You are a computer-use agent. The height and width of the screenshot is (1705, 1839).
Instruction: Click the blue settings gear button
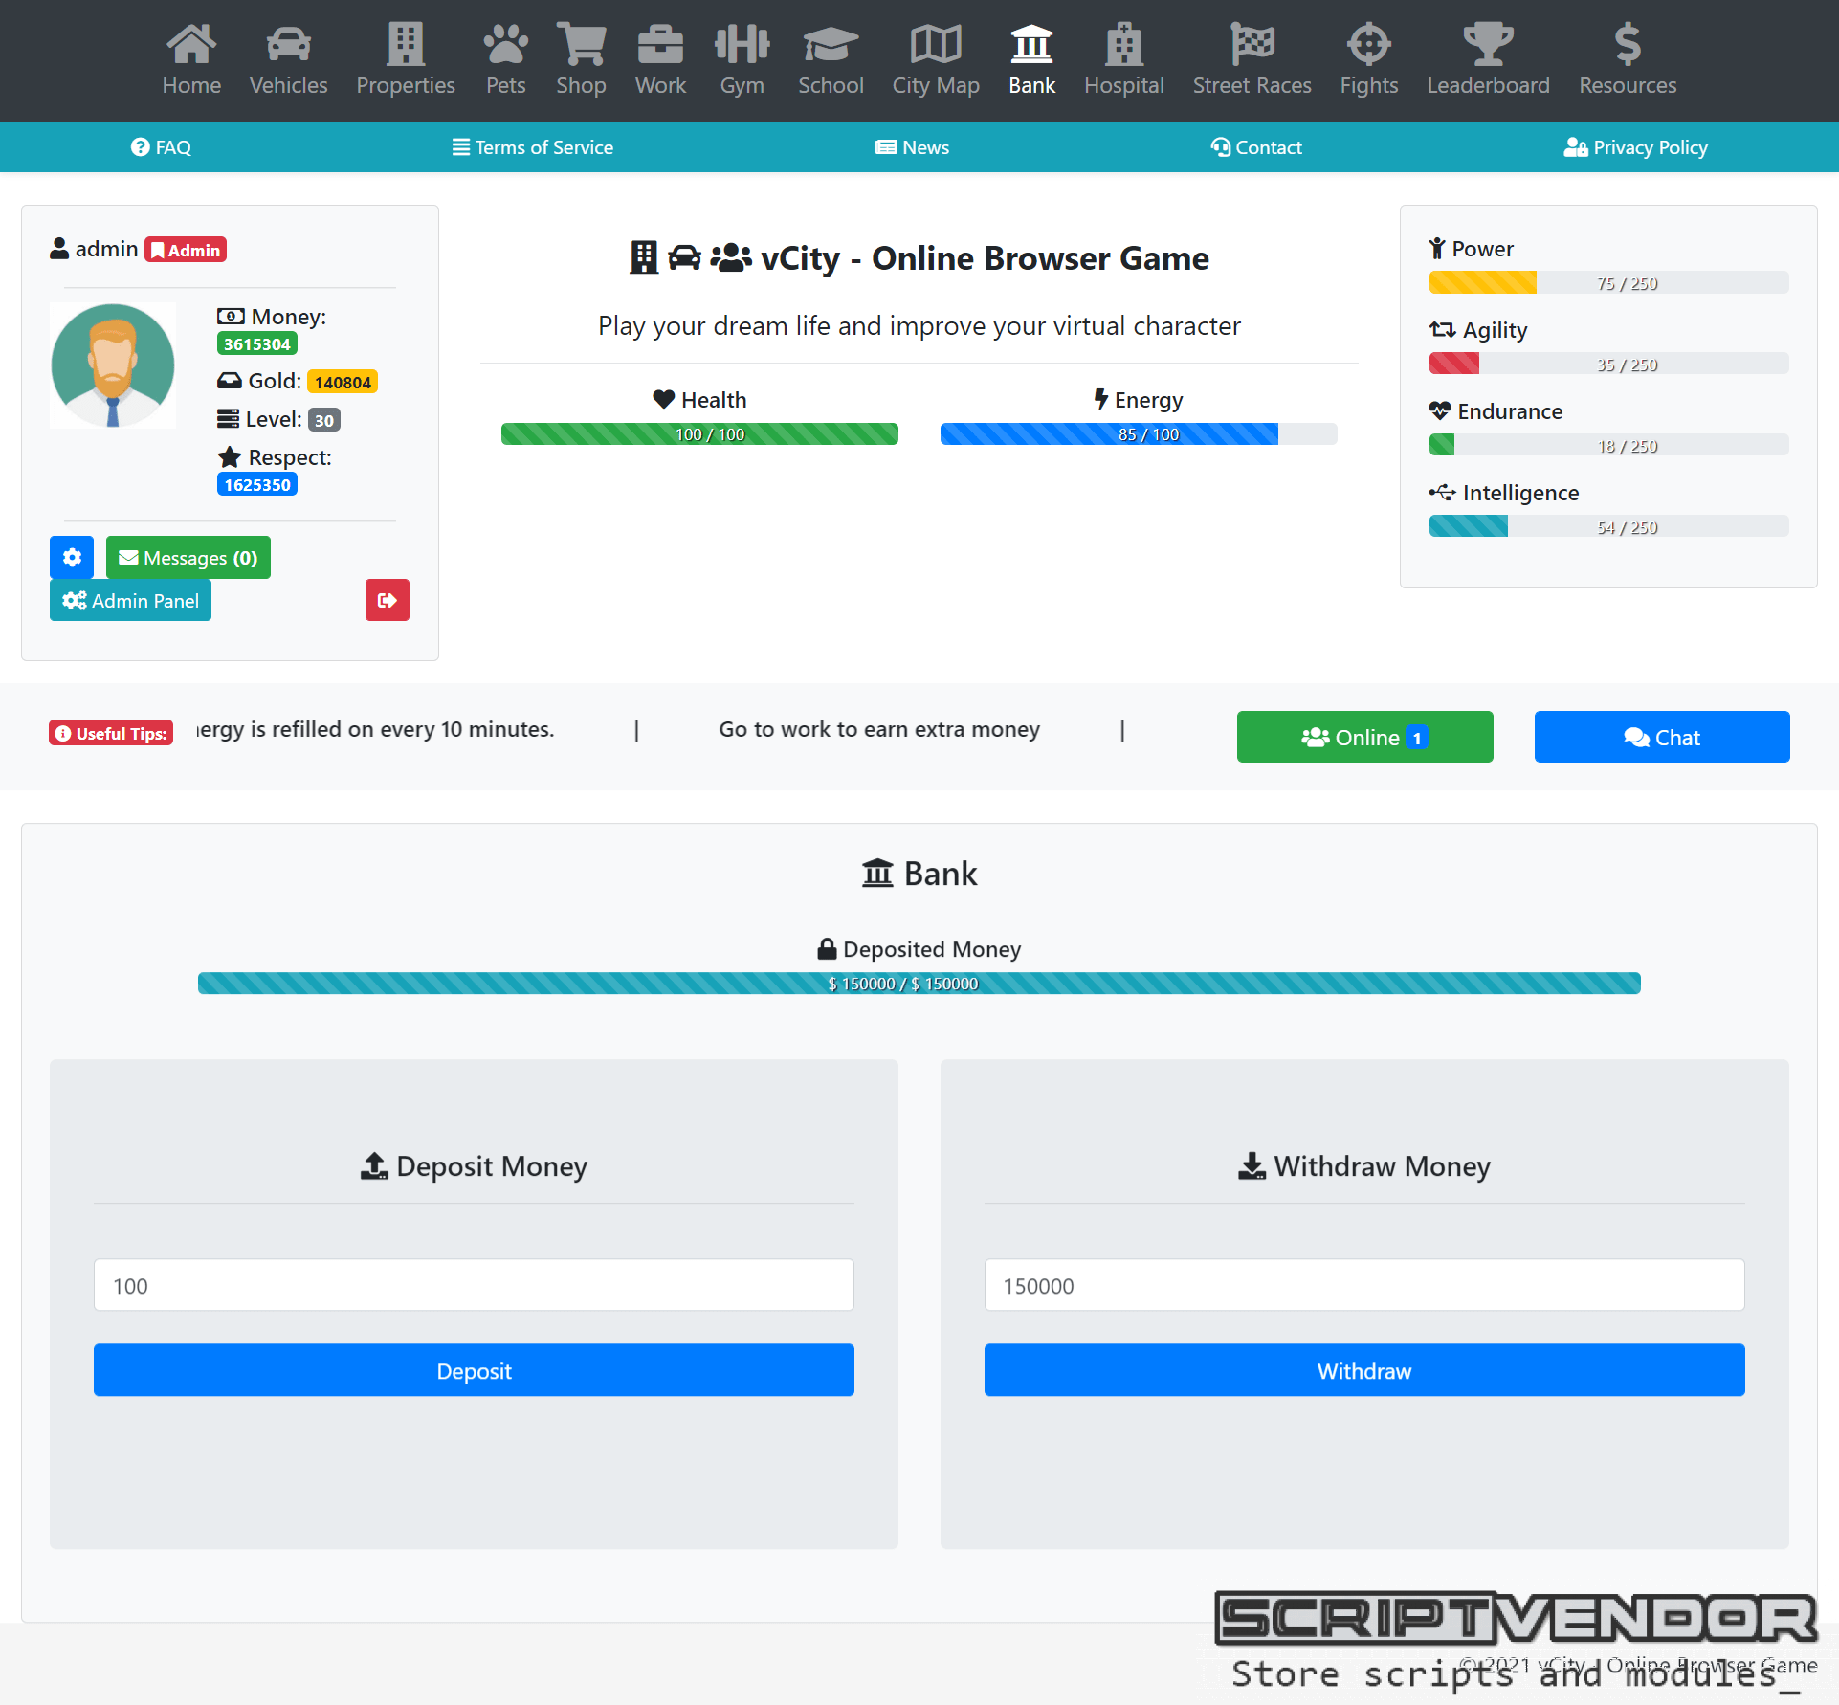coord(72,557)
